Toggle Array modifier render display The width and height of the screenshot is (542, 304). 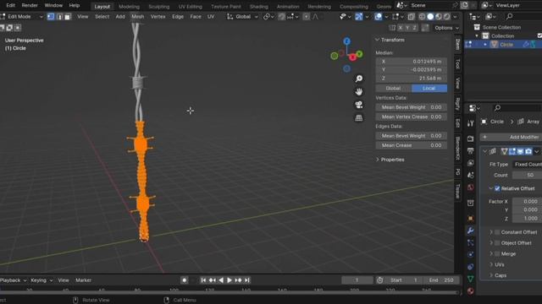[x=528, y=151]
